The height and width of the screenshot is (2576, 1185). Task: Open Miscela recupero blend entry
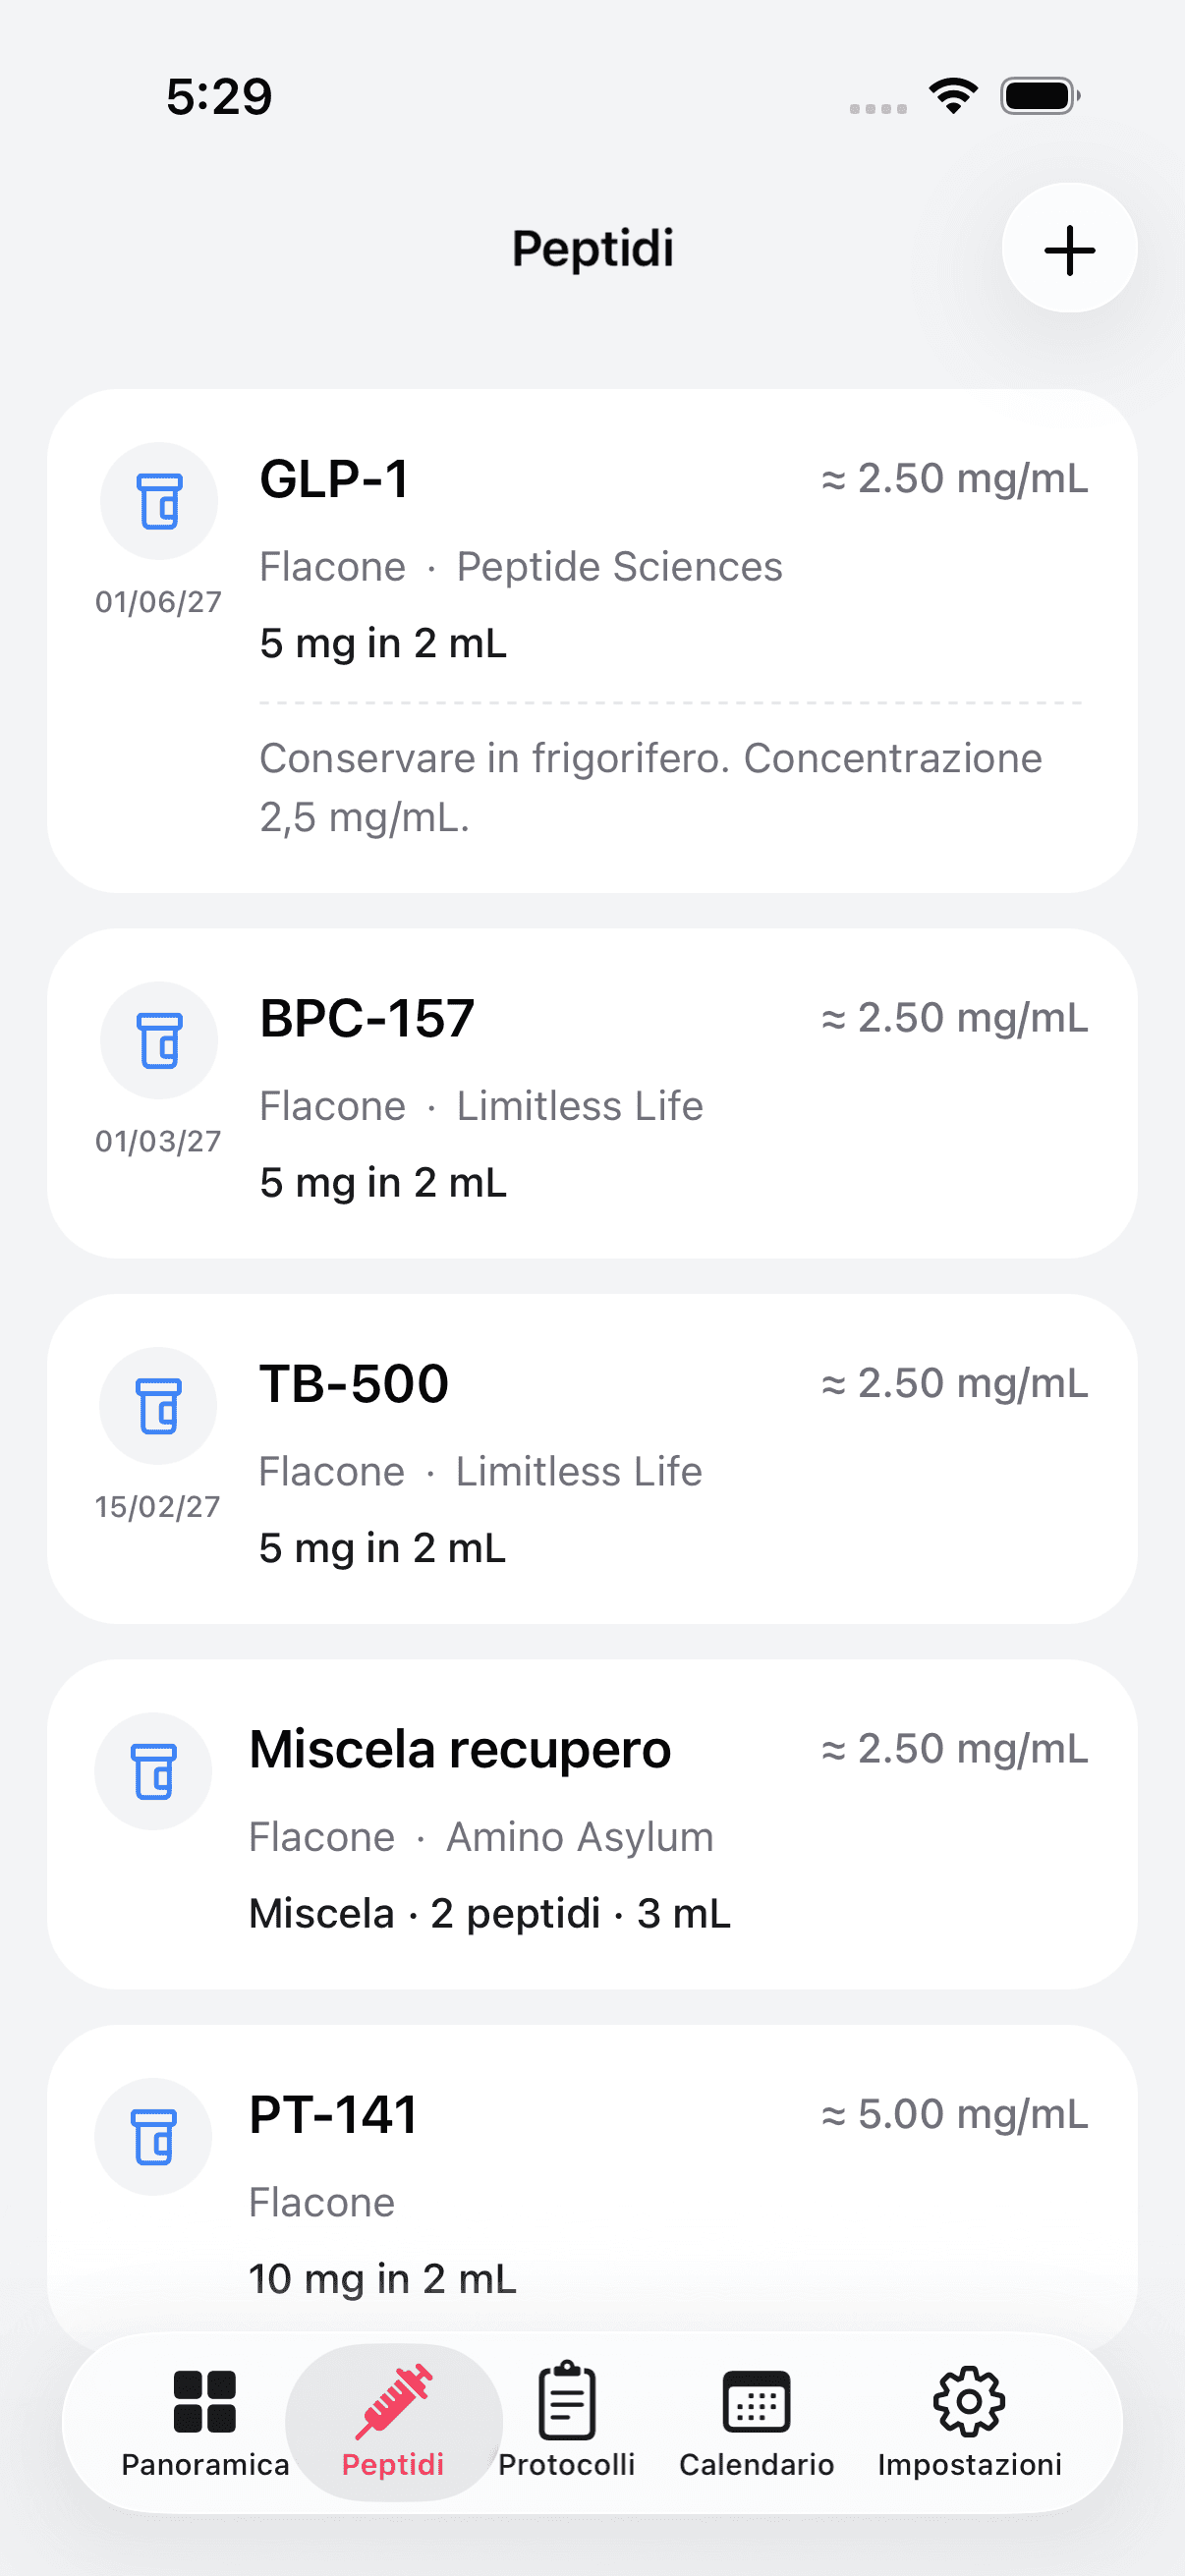[x=460, y=1750]
